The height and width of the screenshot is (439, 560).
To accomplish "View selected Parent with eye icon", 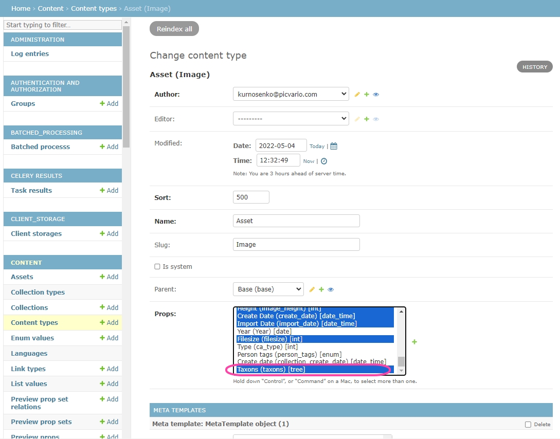I will [x=331, y=289].
